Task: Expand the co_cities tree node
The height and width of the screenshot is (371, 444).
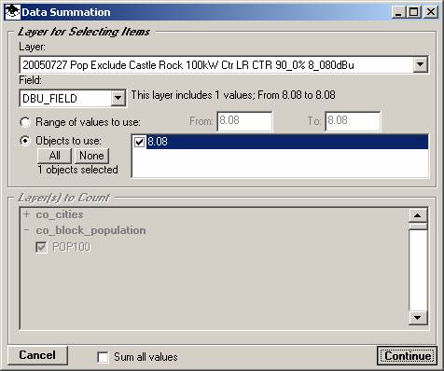Action: point(26,214)
